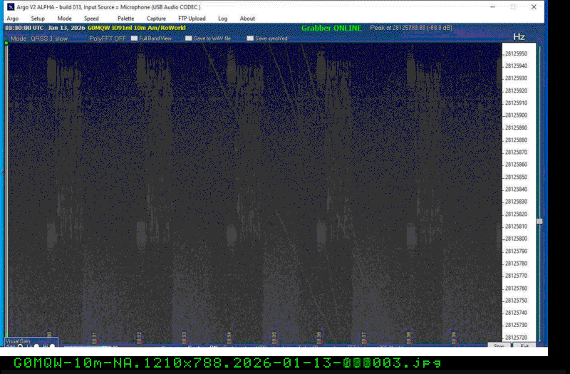Open the Setup menu

pos(38,19)
